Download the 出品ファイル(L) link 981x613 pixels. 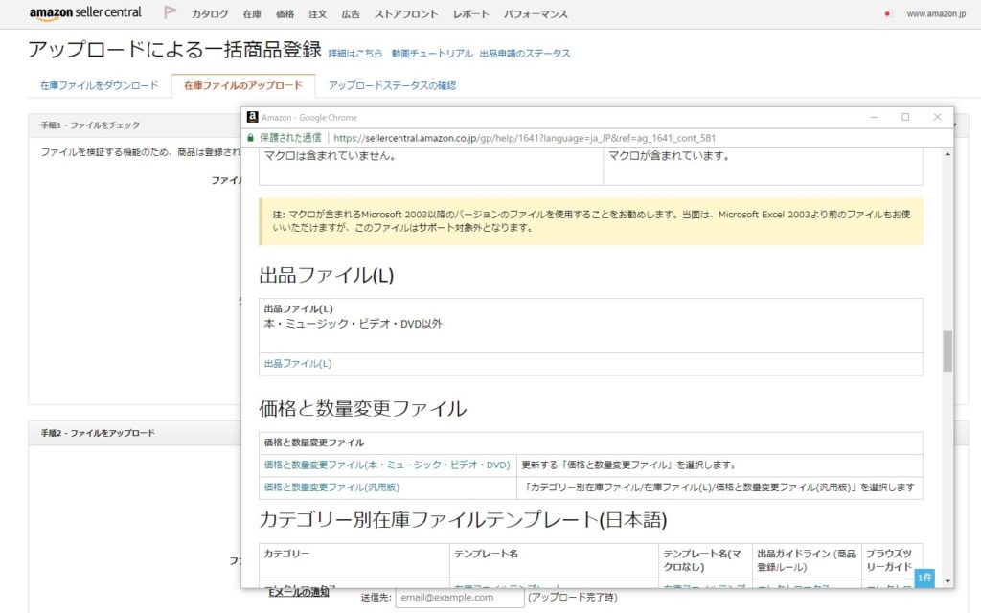pyautogui.click(x=298, y=363)
